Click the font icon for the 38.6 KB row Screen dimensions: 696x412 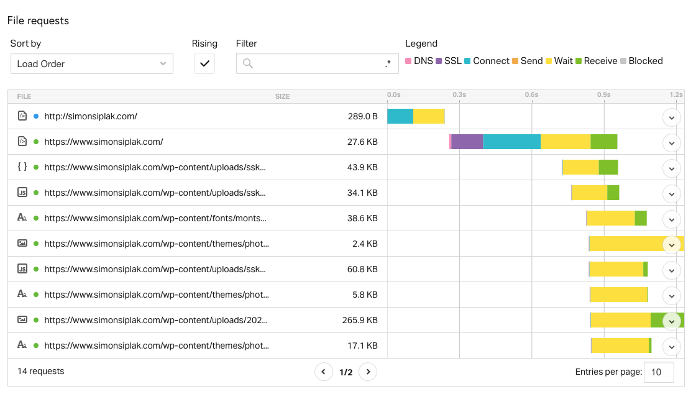22,217
